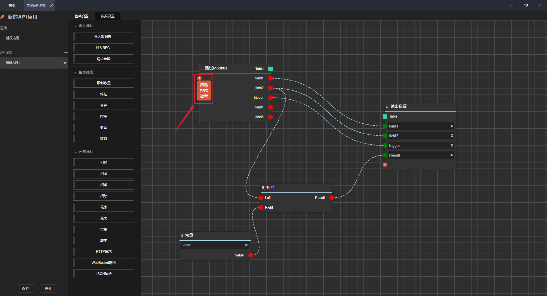
Task: Select 筛选 in the orange popup menu
Action: tap(204, 85)
